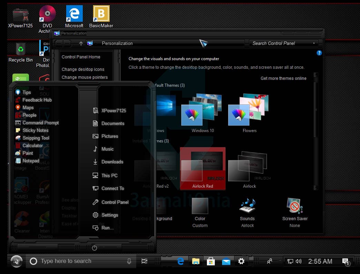Launch Edge from the taskbar
360x274 pixels.
click(x=180, y=261)
